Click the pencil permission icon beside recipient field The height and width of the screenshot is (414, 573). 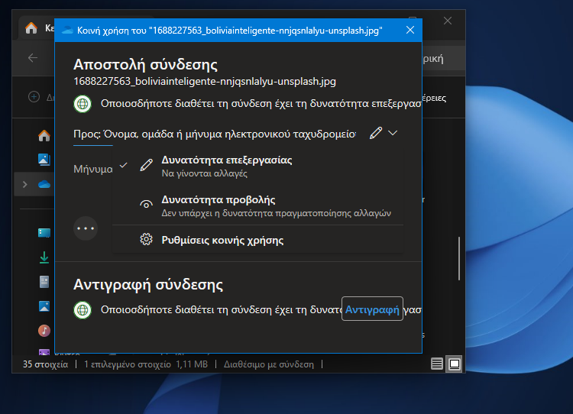point(375,133)
